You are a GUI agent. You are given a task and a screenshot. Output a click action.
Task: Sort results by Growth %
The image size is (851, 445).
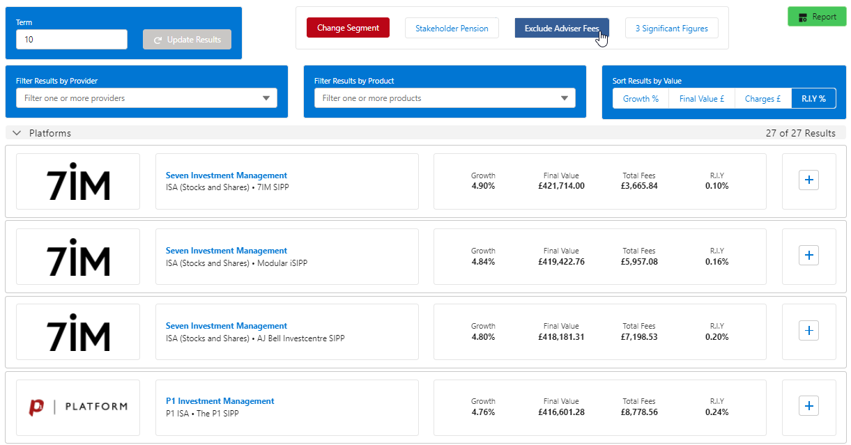point(641,99)
